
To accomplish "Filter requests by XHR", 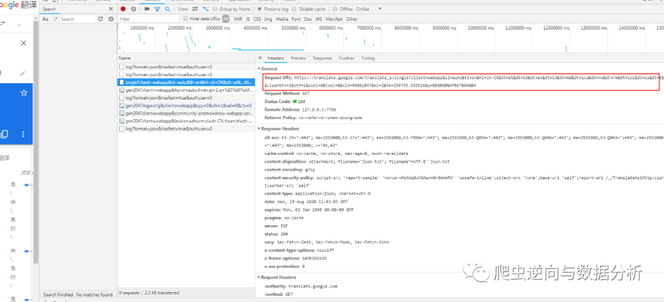I will [238, 19].
